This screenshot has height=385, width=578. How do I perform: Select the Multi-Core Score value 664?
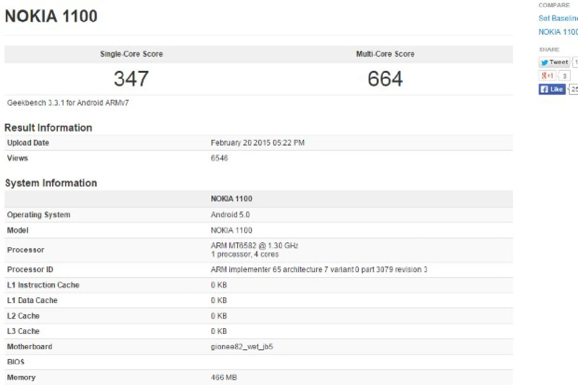[x=385, y=79]
